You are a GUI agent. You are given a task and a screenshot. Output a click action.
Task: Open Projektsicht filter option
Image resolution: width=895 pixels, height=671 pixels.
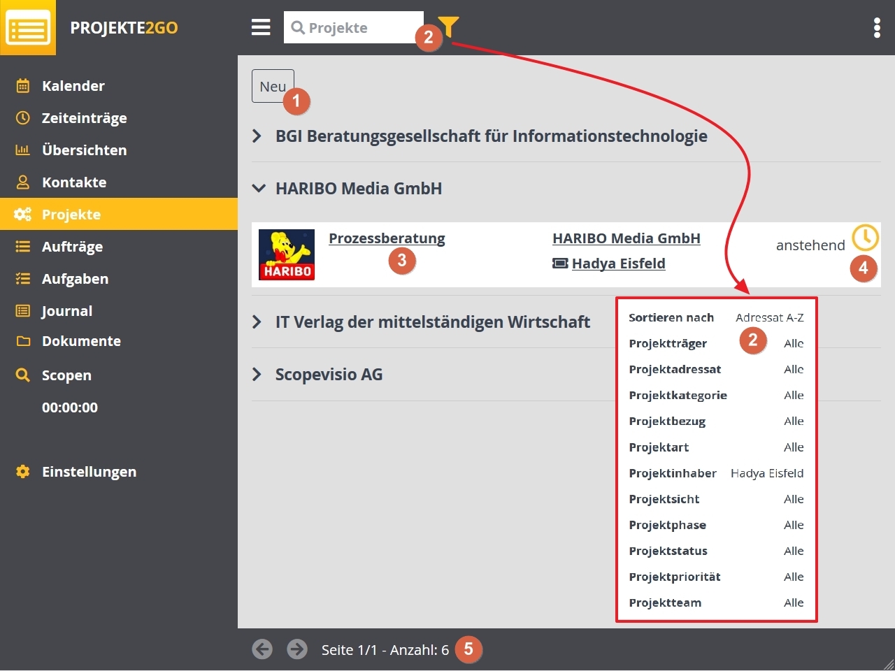(x=716, y=499)
